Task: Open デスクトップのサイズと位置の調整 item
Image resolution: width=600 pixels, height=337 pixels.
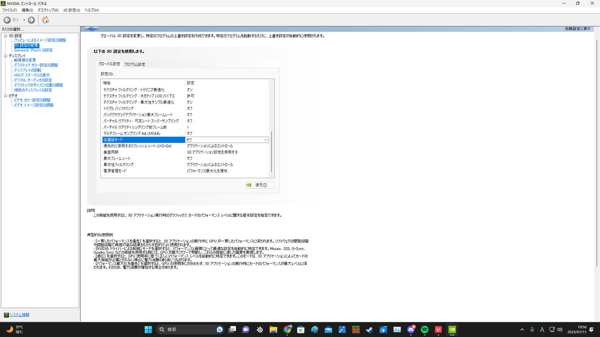Action: (38, 85)
